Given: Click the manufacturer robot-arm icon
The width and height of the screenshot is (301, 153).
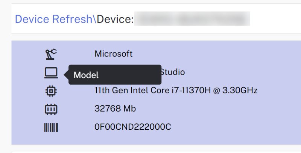Looking at the screenshot, I should pyautogui.click(x=50, y=54).
